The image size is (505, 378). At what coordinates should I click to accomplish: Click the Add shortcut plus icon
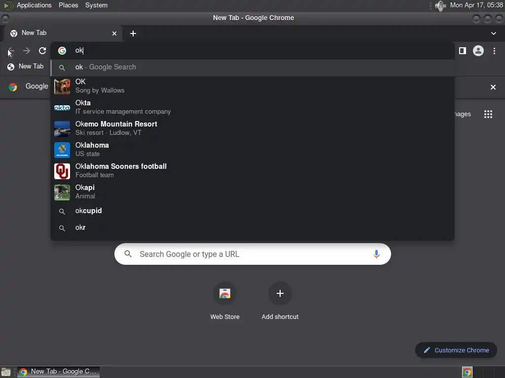280,293
